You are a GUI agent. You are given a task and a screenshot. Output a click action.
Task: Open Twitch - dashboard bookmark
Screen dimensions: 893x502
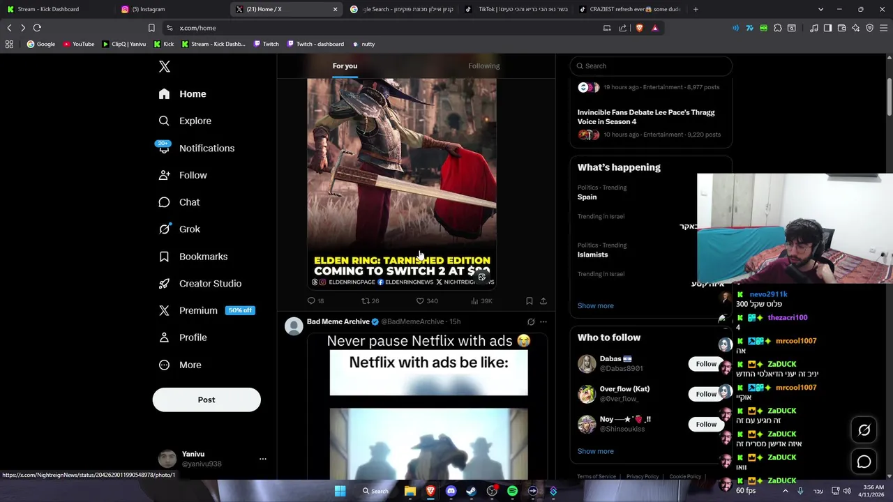coord(314,44)
